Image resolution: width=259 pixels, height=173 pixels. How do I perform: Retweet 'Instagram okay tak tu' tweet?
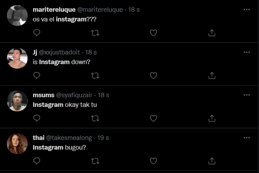pos(95,118)
